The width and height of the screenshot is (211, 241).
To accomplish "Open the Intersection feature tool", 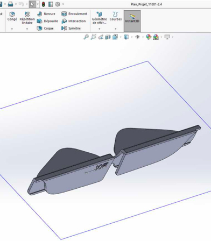I will pyautogui.click(x=74, y=21).
